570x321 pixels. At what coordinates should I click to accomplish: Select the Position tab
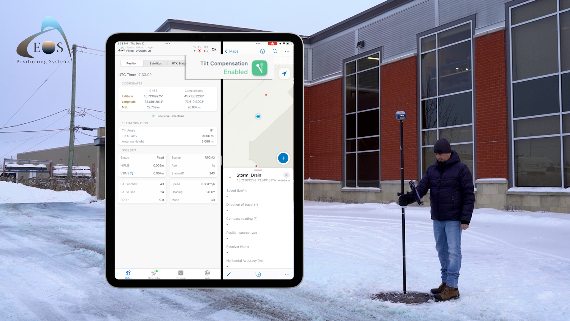[132, 64]
